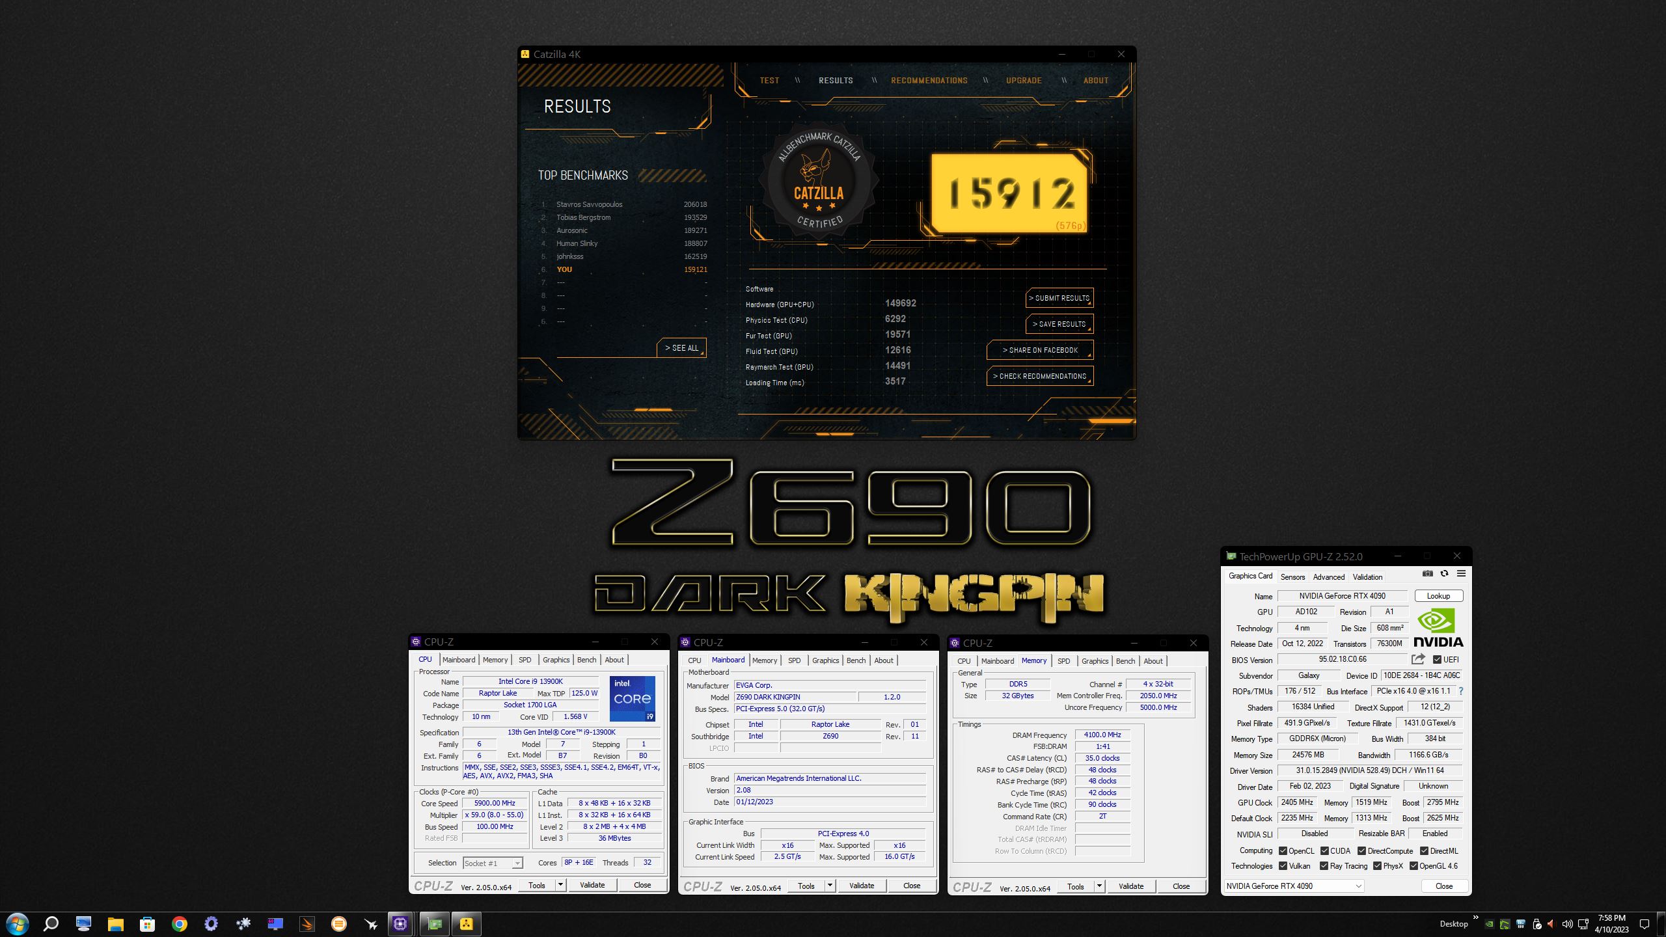Click SEE ALL under Top Benchmarks
The image size is (1666, 937).
pos(681,348)
